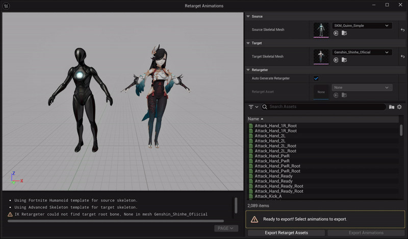Click the Search Assets input field
This screenshot has height=239, width=408.
(x=323, y=107)
